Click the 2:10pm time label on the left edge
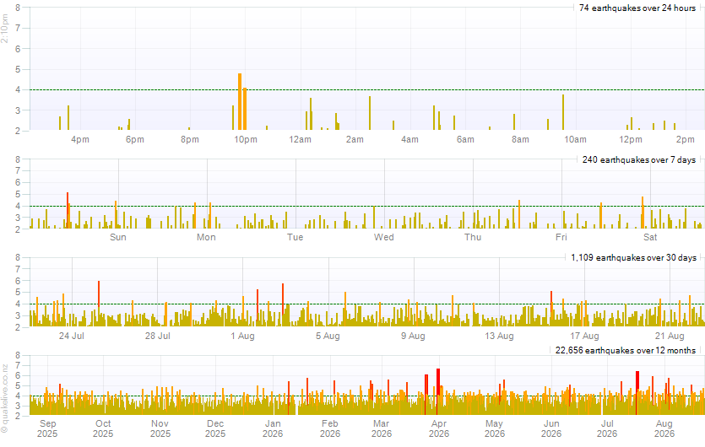The height and width of the screenshot is (447, 705). coord(4,29)
